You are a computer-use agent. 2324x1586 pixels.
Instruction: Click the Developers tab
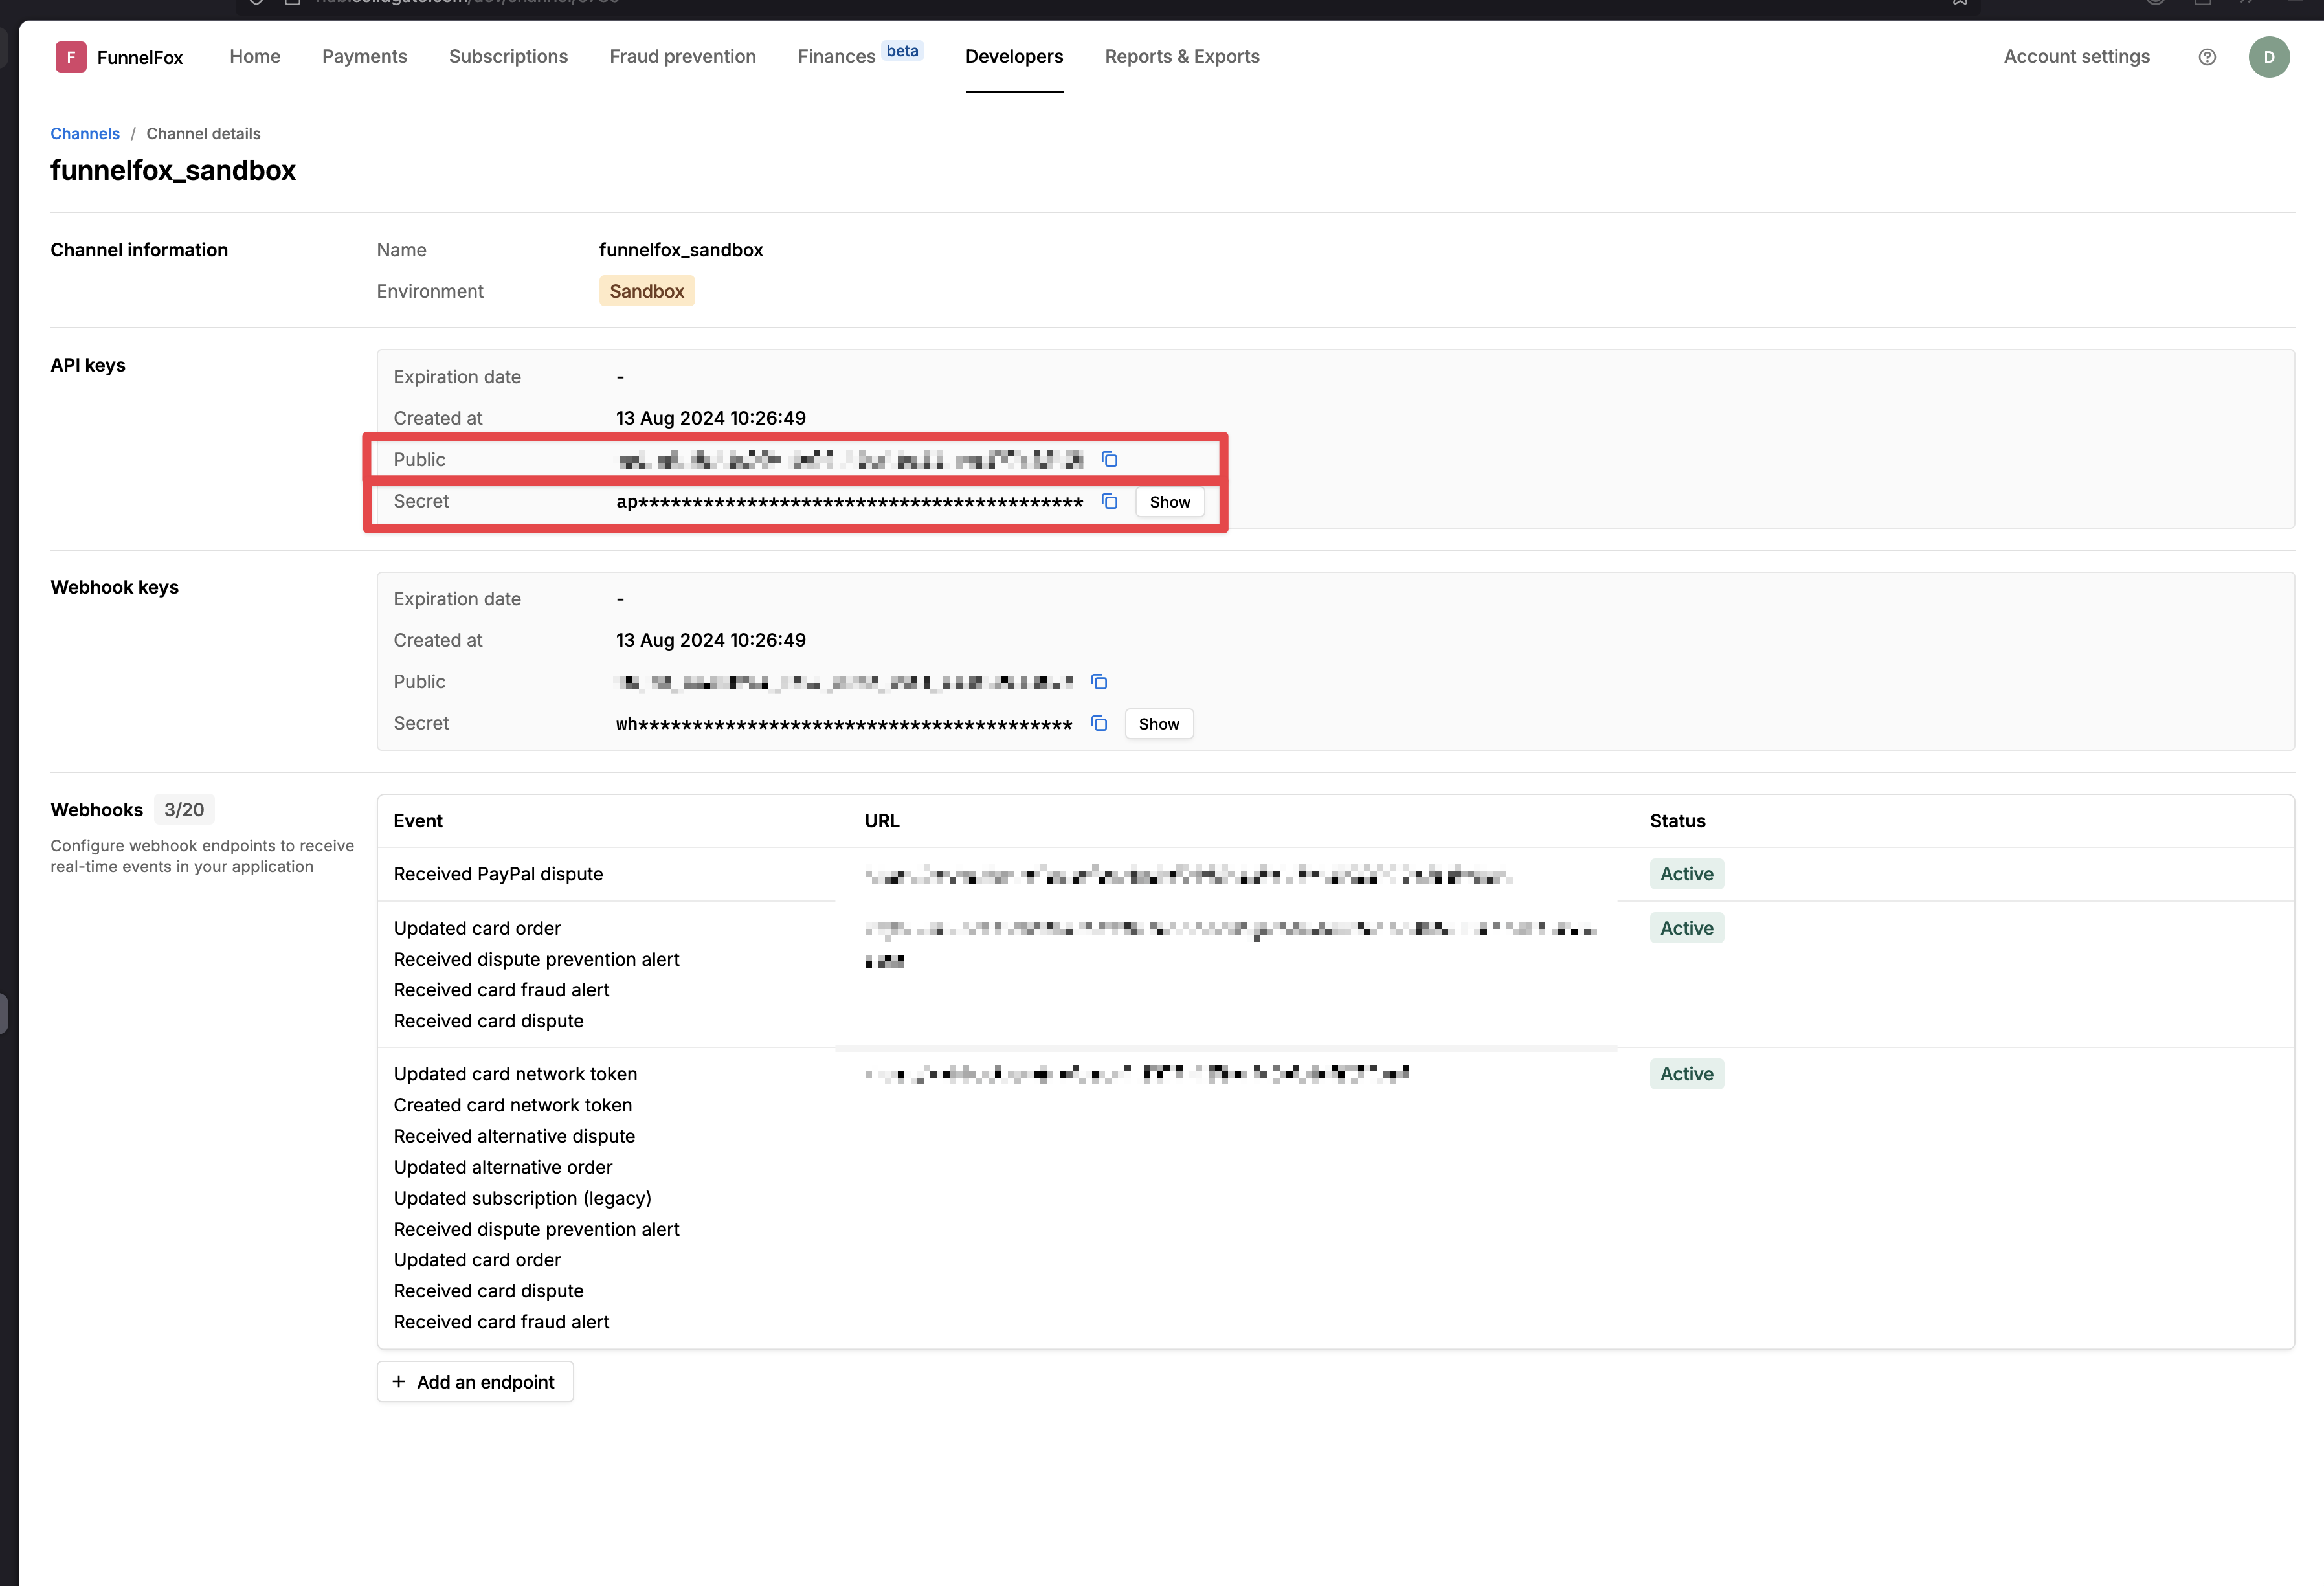click(x=1014, y=57)
